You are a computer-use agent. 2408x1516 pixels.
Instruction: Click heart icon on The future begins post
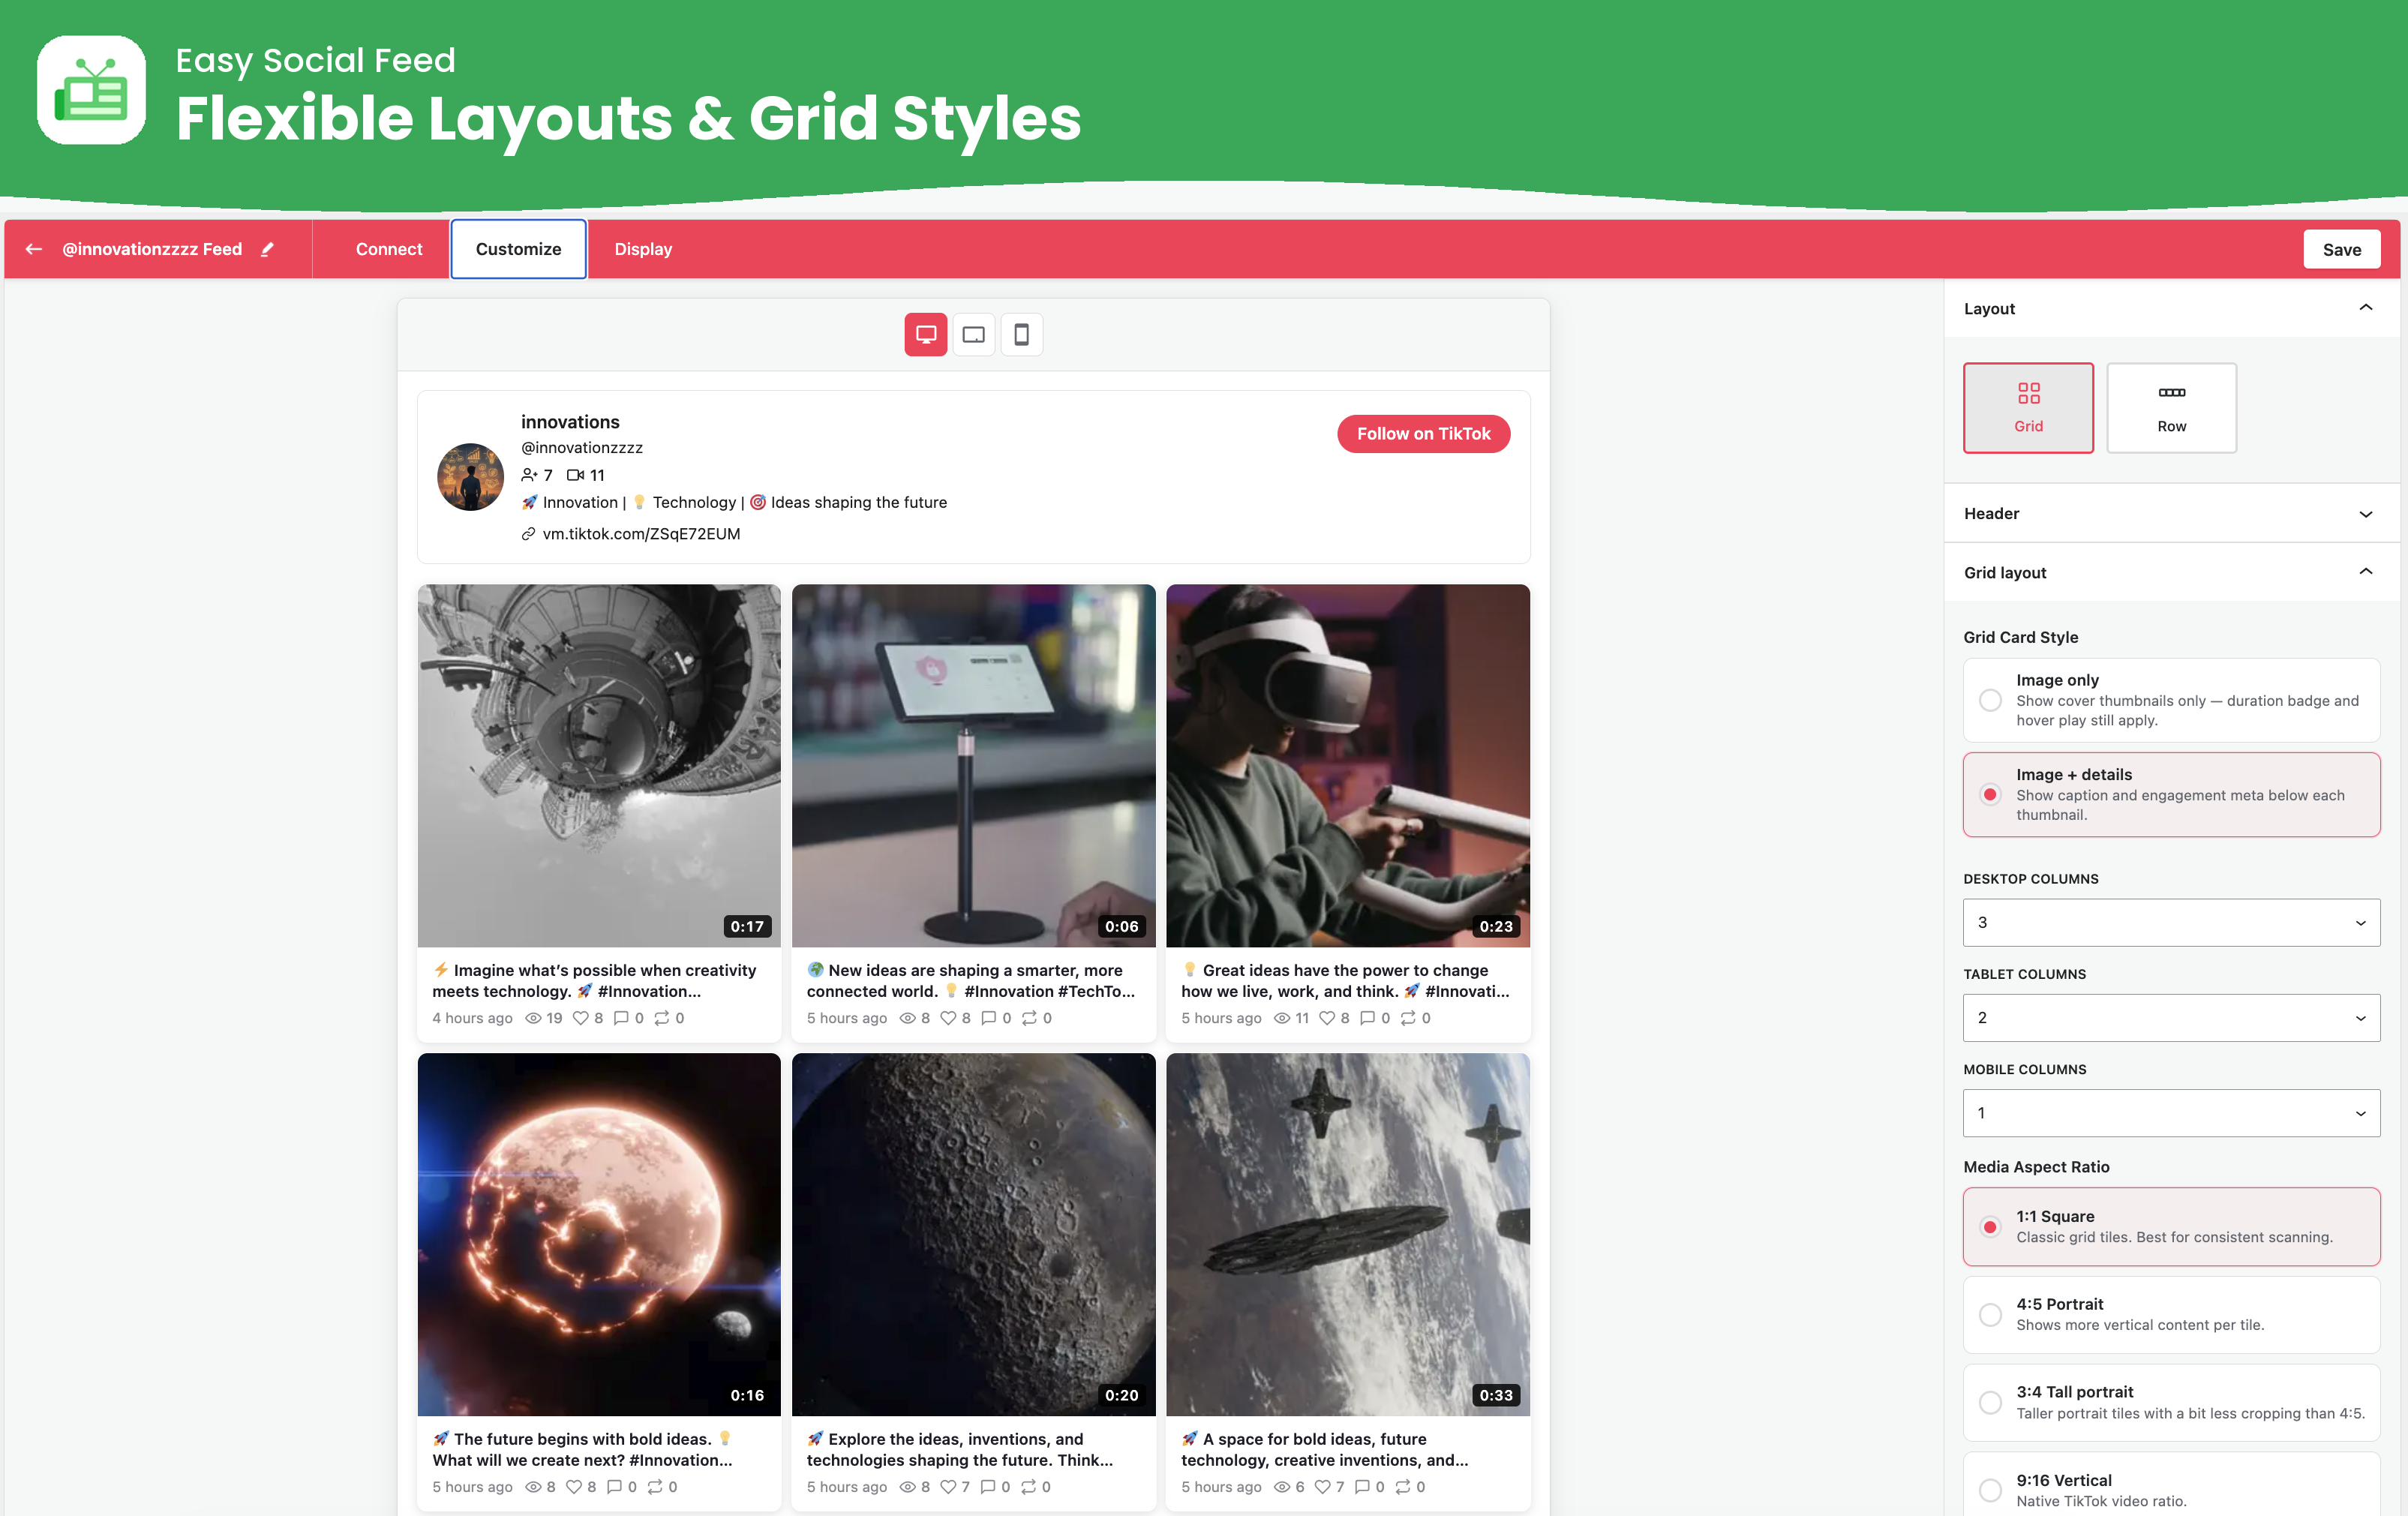point(574,1487)
